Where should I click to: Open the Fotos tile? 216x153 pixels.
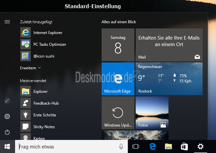pos(152,112)
